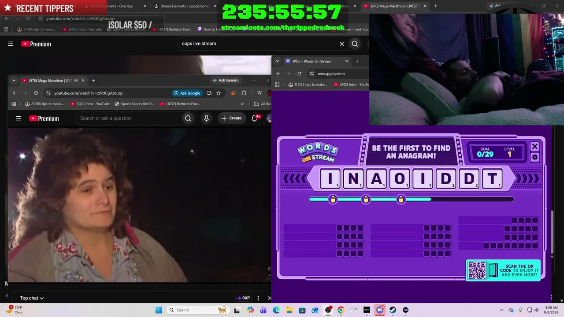The height and width of the screenshot is (317, 564).
Task: Switch to the 'StreamElements - Overlays' tab
Action: point(114,6)
